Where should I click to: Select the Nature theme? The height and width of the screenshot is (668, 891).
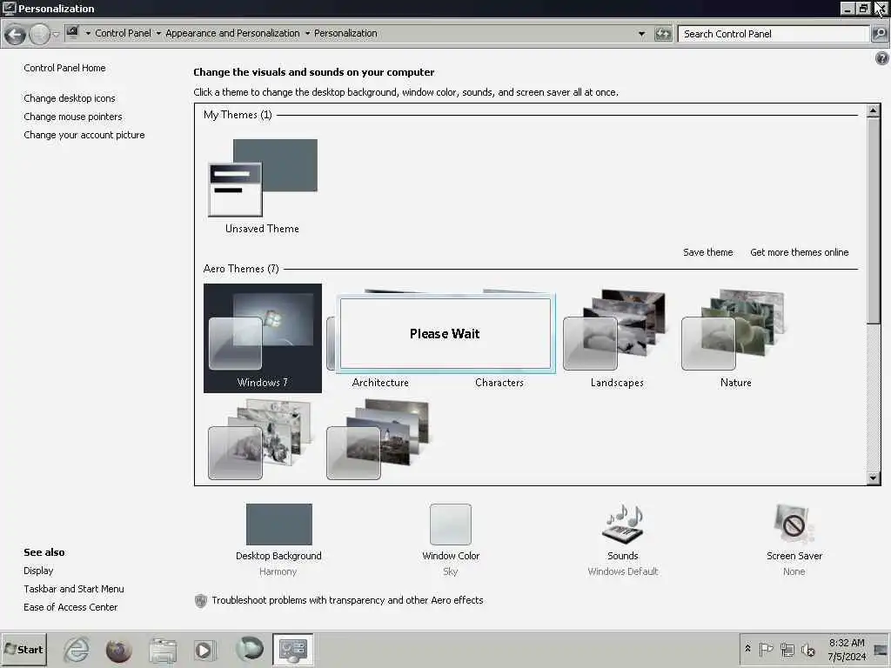(x=735, y=338)
